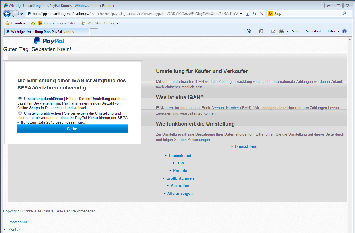
Task: Open the Extras menu
Action: [x=334, y=31]
